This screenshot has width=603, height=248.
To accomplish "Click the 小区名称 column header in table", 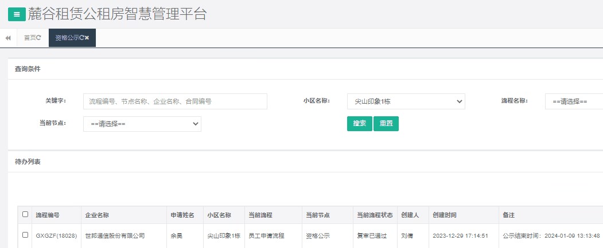I will (x=219, y=215).
